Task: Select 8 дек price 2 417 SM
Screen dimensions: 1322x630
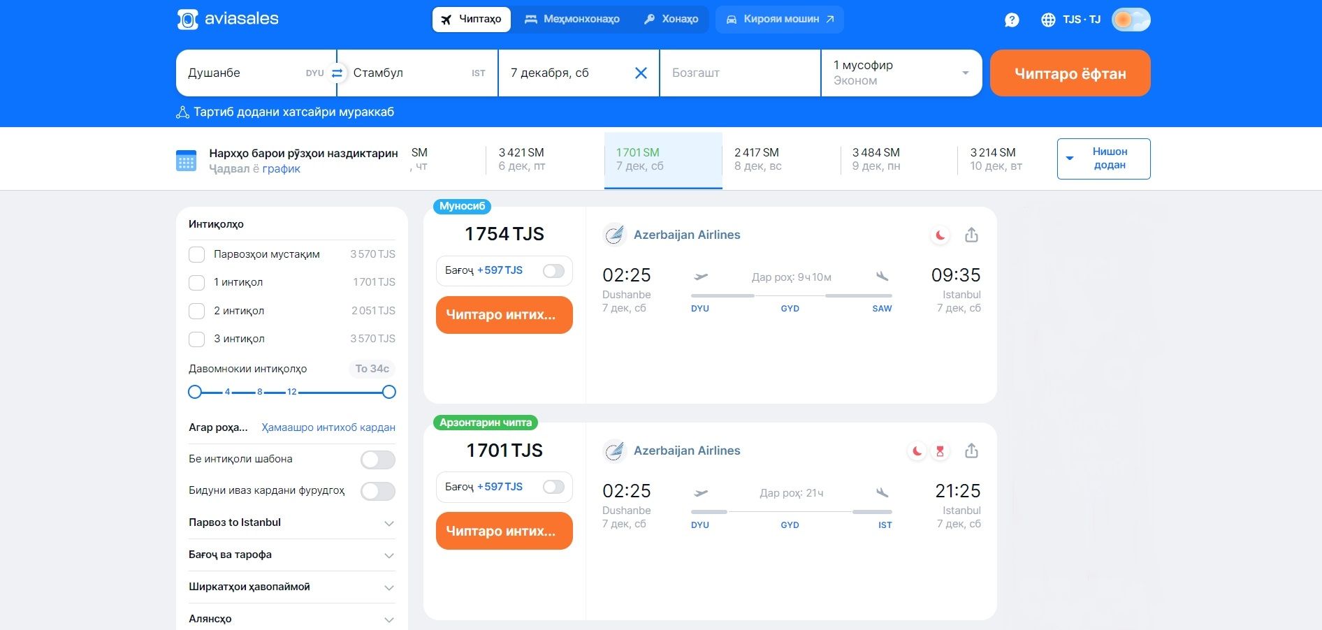Action: tap(781, 159)
